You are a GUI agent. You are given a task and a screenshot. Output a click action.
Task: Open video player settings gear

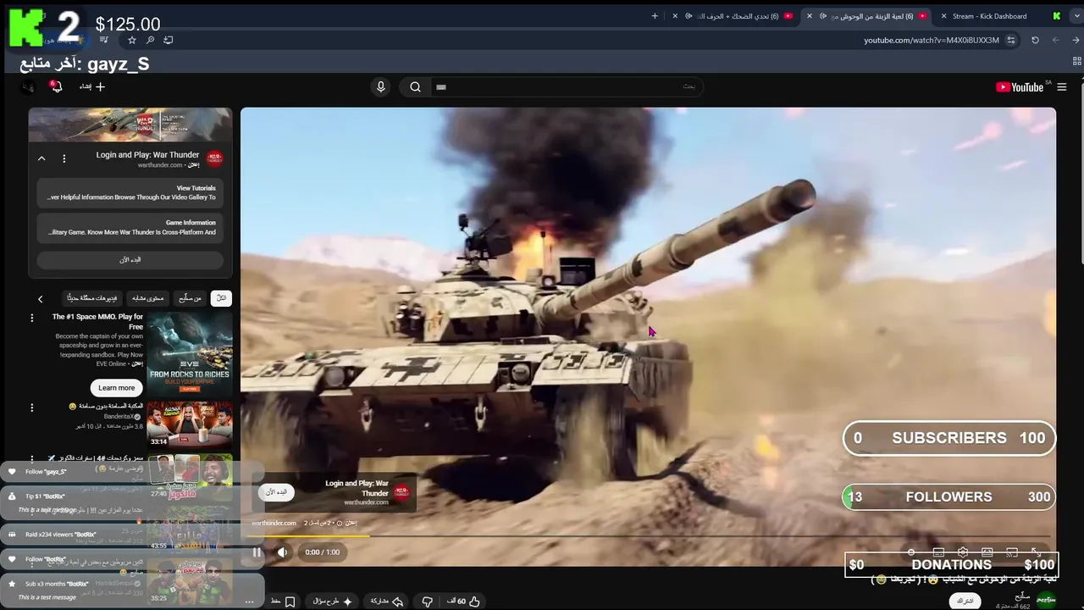[x=963, y=552]
